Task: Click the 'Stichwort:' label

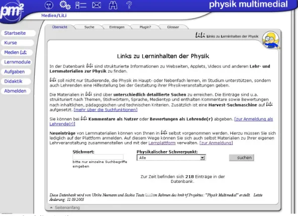Action: pos(83,152)
